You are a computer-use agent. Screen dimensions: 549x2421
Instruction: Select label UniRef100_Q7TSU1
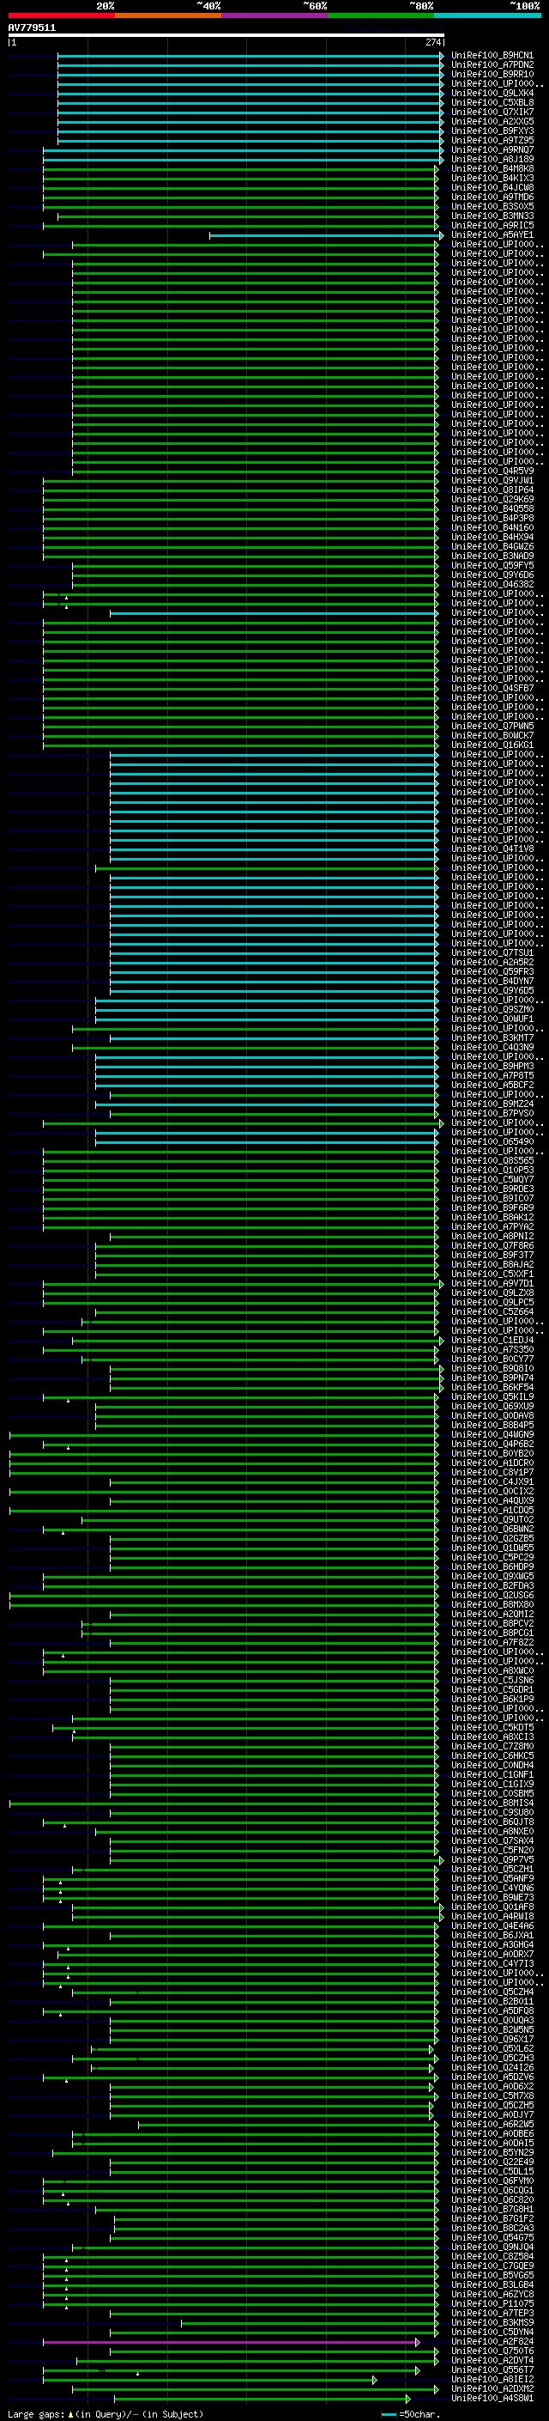click(492, 953)
